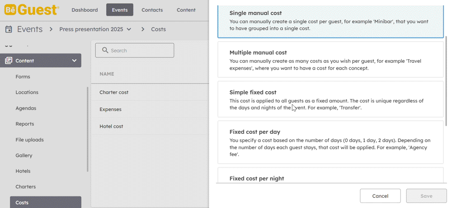This screenshot has height=208, width=452.
Task: Click the Cancel button
Action: (380, 196)
